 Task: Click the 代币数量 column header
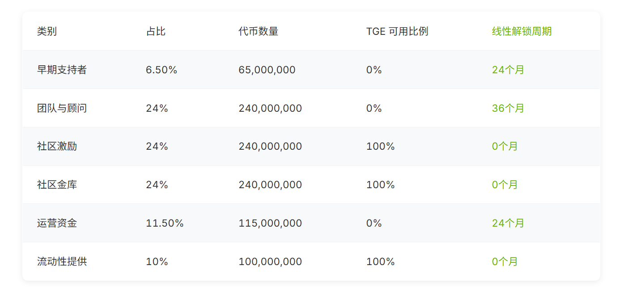(x=259, y=31)
